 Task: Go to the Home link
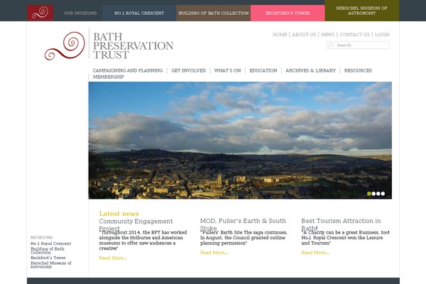click(x=280, y=35)
